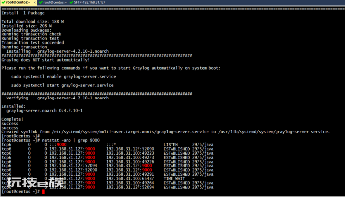The width and height of the screenshot is (345, 197).
Task: Click foreign address 192.168.31.127:52094 in last row
Action: 130,187
